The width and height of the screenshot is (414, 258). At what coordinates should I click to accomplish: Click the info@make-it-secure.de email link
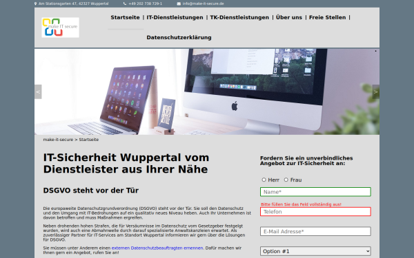(204, 3)
